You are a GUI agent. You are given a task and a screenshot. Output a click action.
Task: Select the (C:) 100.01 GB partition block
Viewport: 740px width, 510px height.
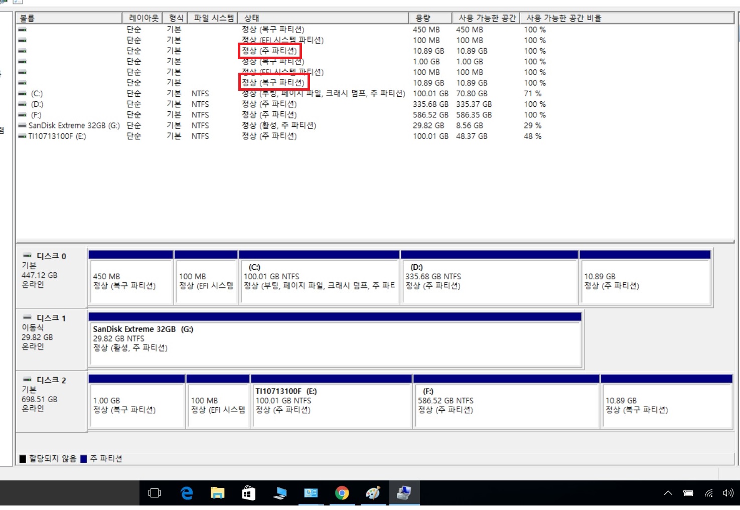pos(320,277)
